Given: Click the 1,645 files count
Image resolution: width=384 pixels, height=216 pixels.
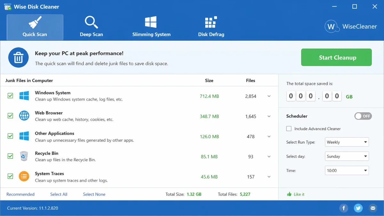Looking at the screenshot, I should click(x=251, y=116).
